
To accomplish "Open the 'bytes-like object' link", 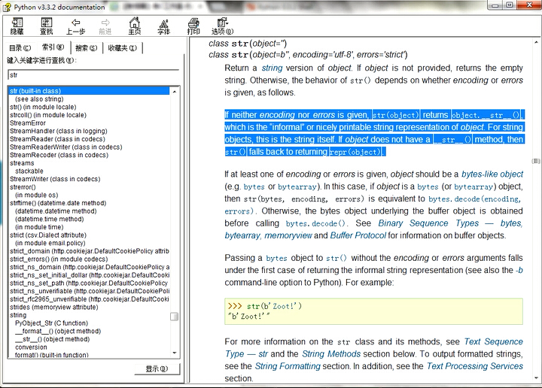I will point(491,174).
